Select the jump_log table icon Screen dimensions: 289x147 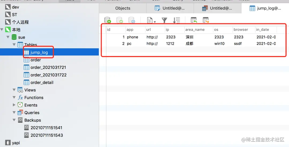click(x=26, y=52)
